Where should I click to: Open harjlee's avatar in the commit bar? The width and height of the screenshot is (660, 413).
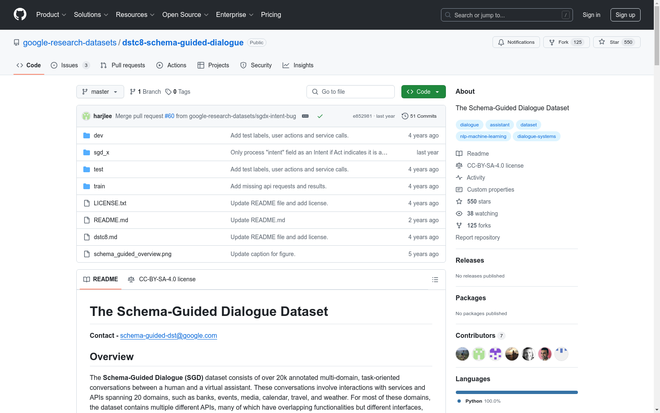(x=86, y=116)
